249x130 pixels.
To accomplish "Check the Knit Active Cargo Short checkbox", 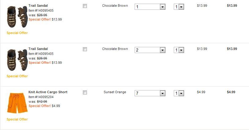I will 85,93.
